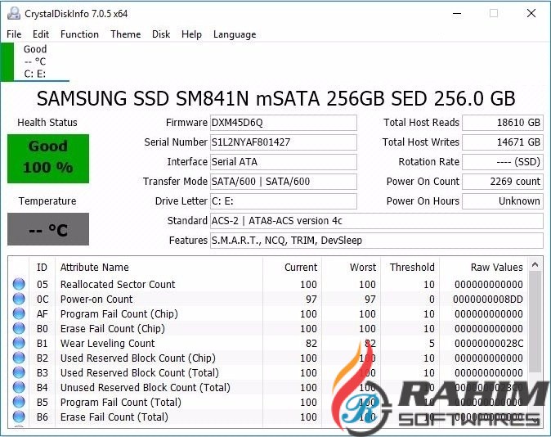Click status orb for Power-on Count row
This screenshot has width=551, height=437.
pyautogui.click(x=19, y=299)
